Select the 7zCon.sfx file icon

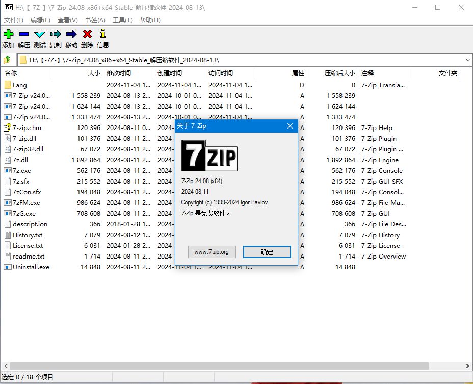tap(8, 192)
